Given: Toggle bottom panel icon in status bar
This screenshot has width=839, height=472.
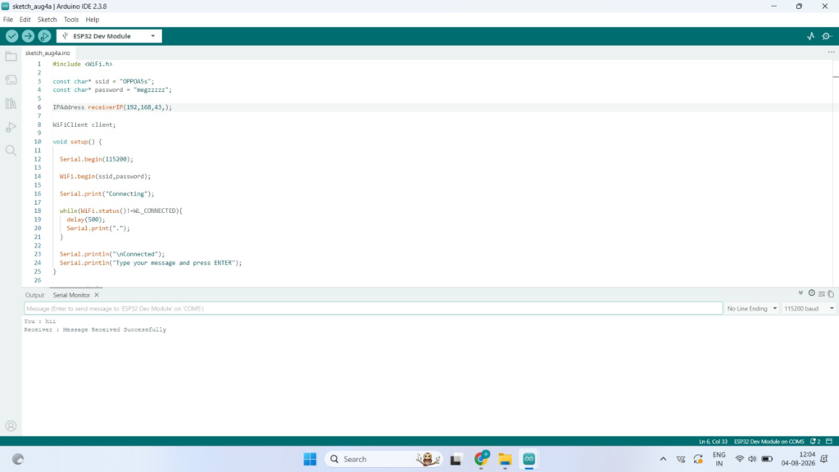Looking at the screenshot, I should 829,442.
